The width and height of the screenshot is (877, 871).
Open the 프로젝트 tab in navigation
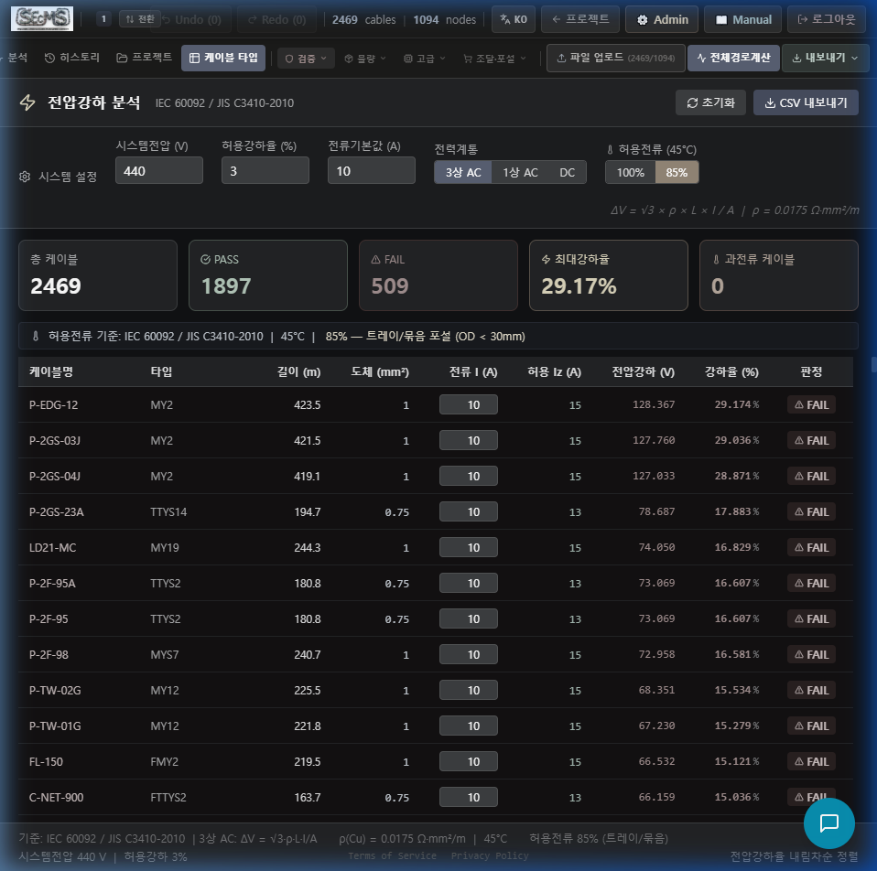coord(145,58)
